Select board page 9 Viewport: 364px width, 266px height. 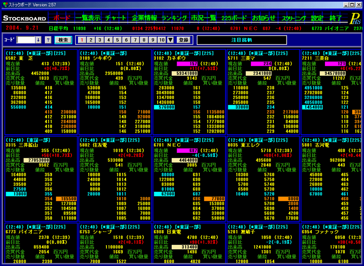coord(152,40)
